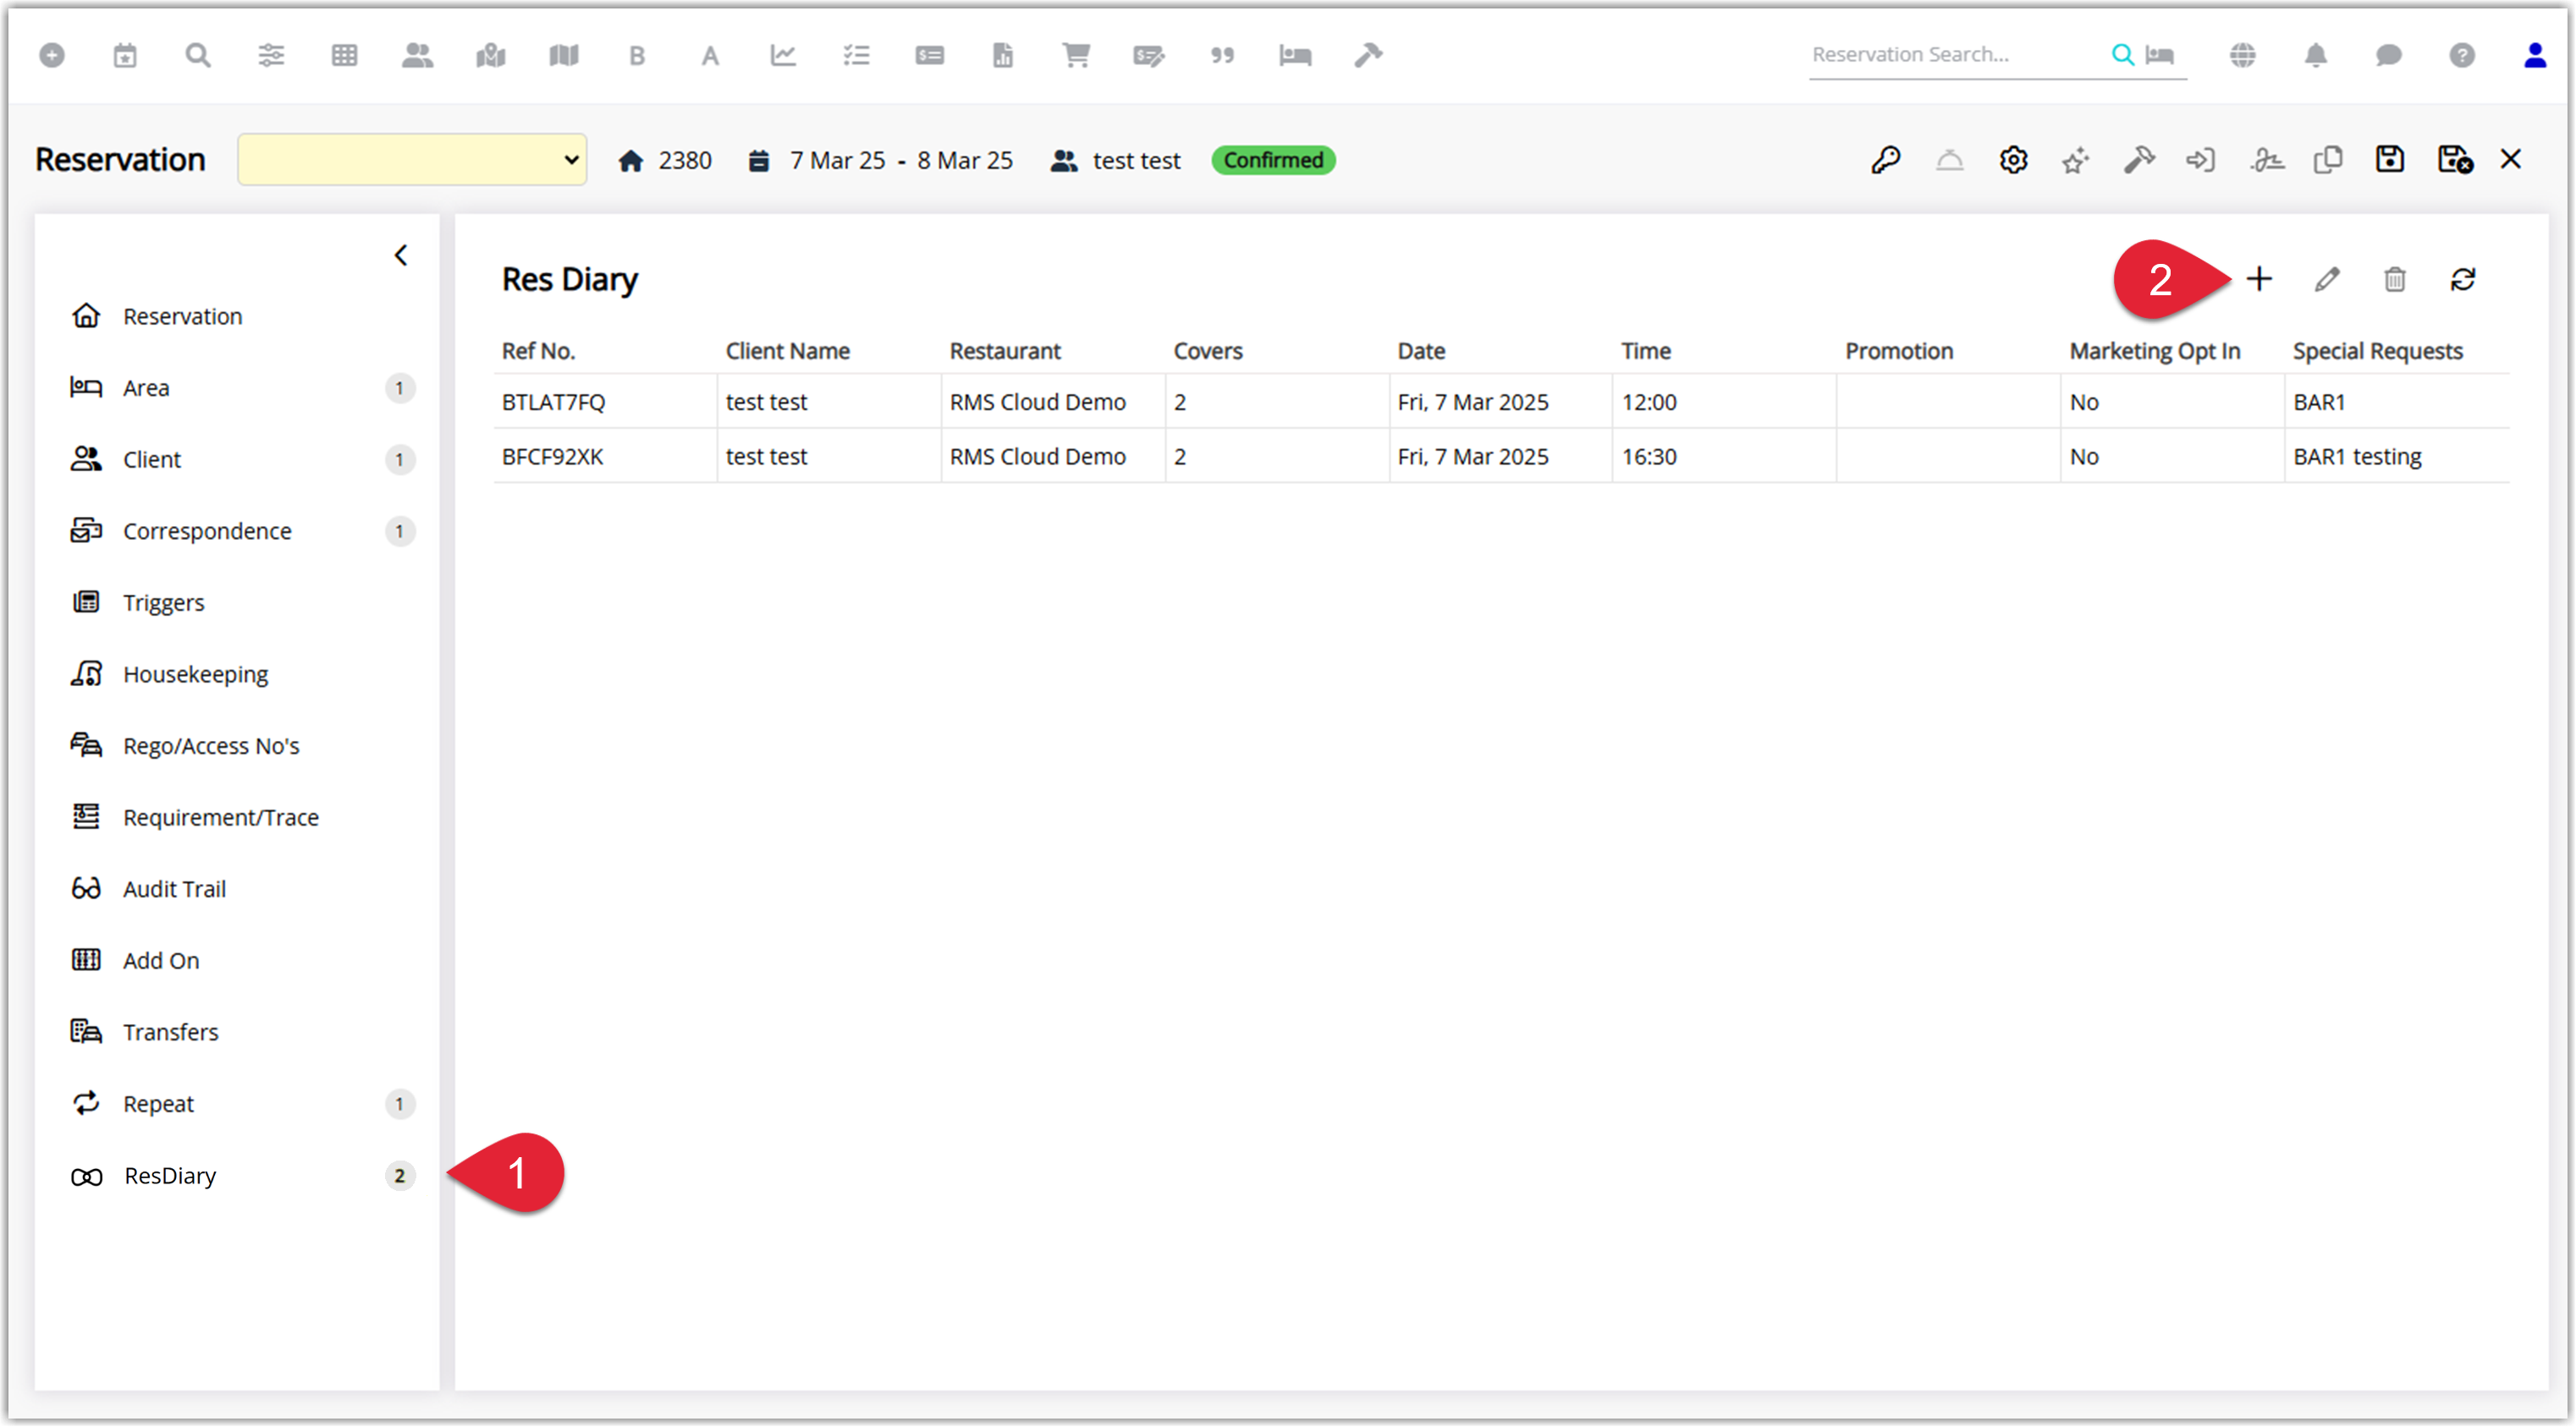Click the pencil edit Res Diary icon
Viewport: 2576px width, 1427px height.
point(2326,279)
